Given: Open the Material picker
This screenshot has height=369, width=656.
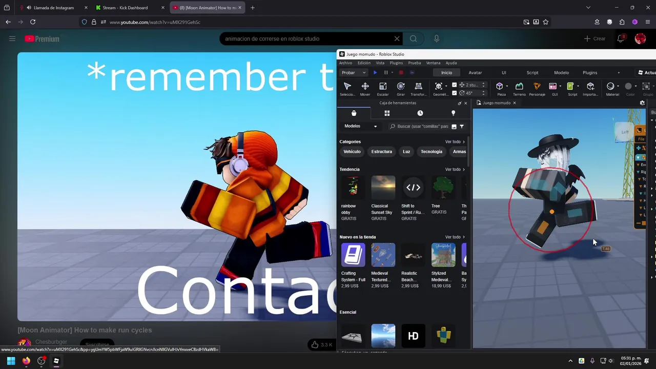Looking at the screenshot, I should (610, 86).
